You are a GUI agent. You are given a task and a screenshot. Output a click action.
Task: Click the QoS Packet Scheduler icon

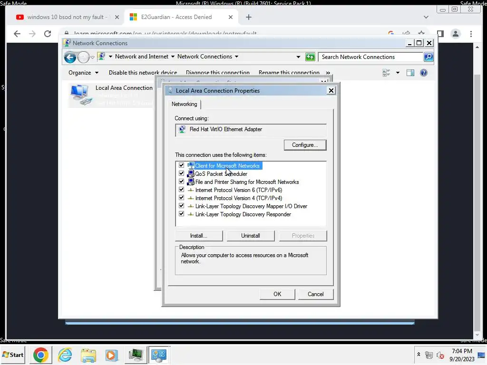tap(191, 174)
